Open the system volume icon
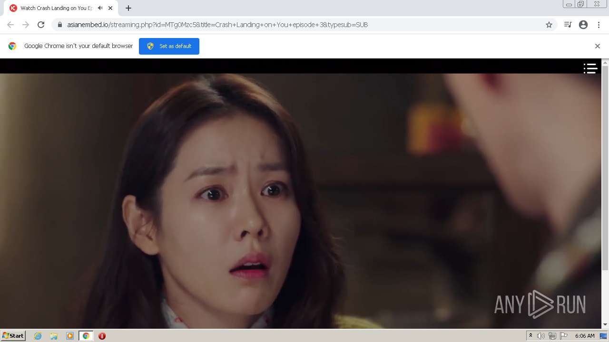This screenshot has width=609, height=342. tap(541, 336)
